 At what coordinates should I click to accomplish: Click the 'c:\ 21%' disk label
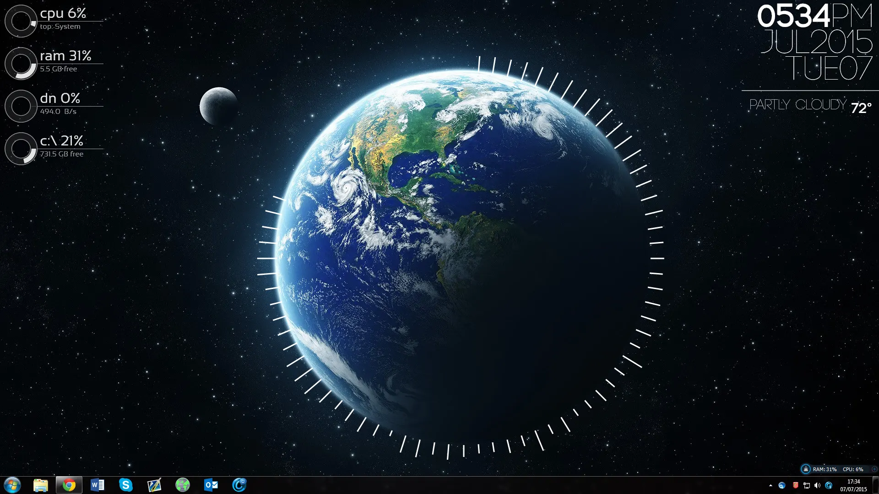62,141
